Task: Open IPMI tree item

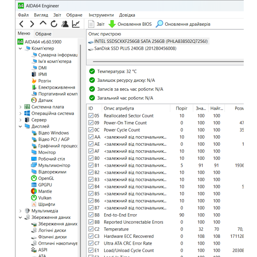Action: tap(39, 75)
